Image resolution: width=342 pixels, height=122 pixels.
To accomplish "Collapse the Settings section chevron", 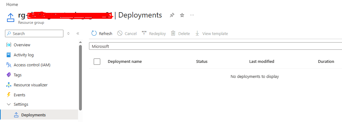I will tap(9, 104).
